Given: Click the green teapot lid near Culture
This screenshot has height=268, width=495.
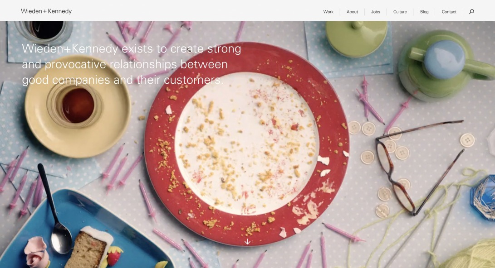Looking at the screenshot, I should [357, 38].
